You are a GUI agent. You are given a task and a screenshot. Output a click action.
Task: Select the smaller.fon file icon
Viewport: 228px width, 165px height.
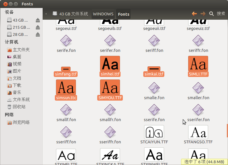[198, 88]
